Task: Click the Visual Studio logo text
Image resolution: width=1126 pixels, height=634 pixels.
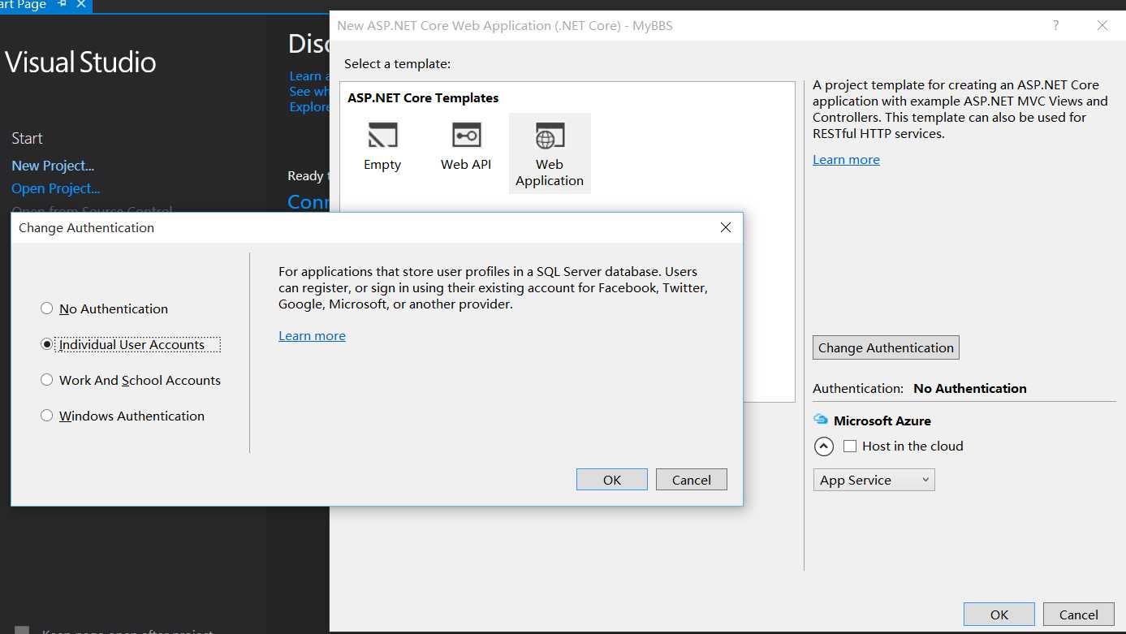Action: coord(80,63)
